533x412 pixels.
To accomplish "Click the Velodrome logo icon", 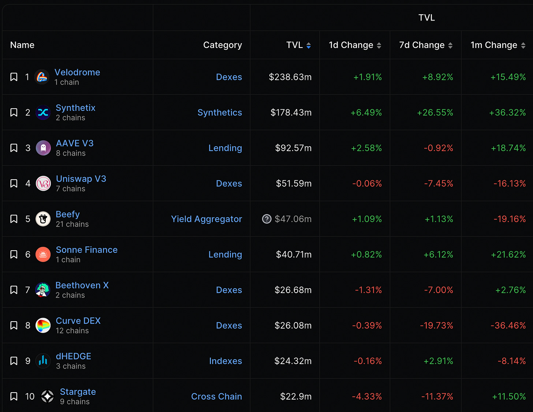I will [42, 77].
